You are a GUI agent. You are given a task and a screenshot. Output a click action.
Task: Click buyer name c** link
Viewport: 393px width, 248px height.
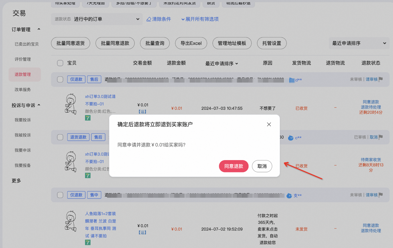point(298,138)
